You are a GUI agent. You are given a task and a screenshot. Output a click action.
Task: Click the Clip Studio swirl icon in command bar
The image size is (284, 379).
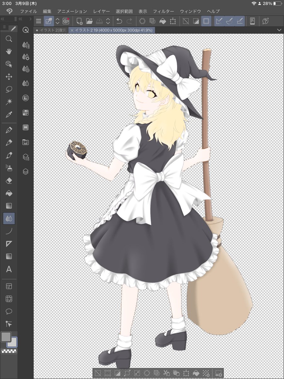(x=66, y=21)
